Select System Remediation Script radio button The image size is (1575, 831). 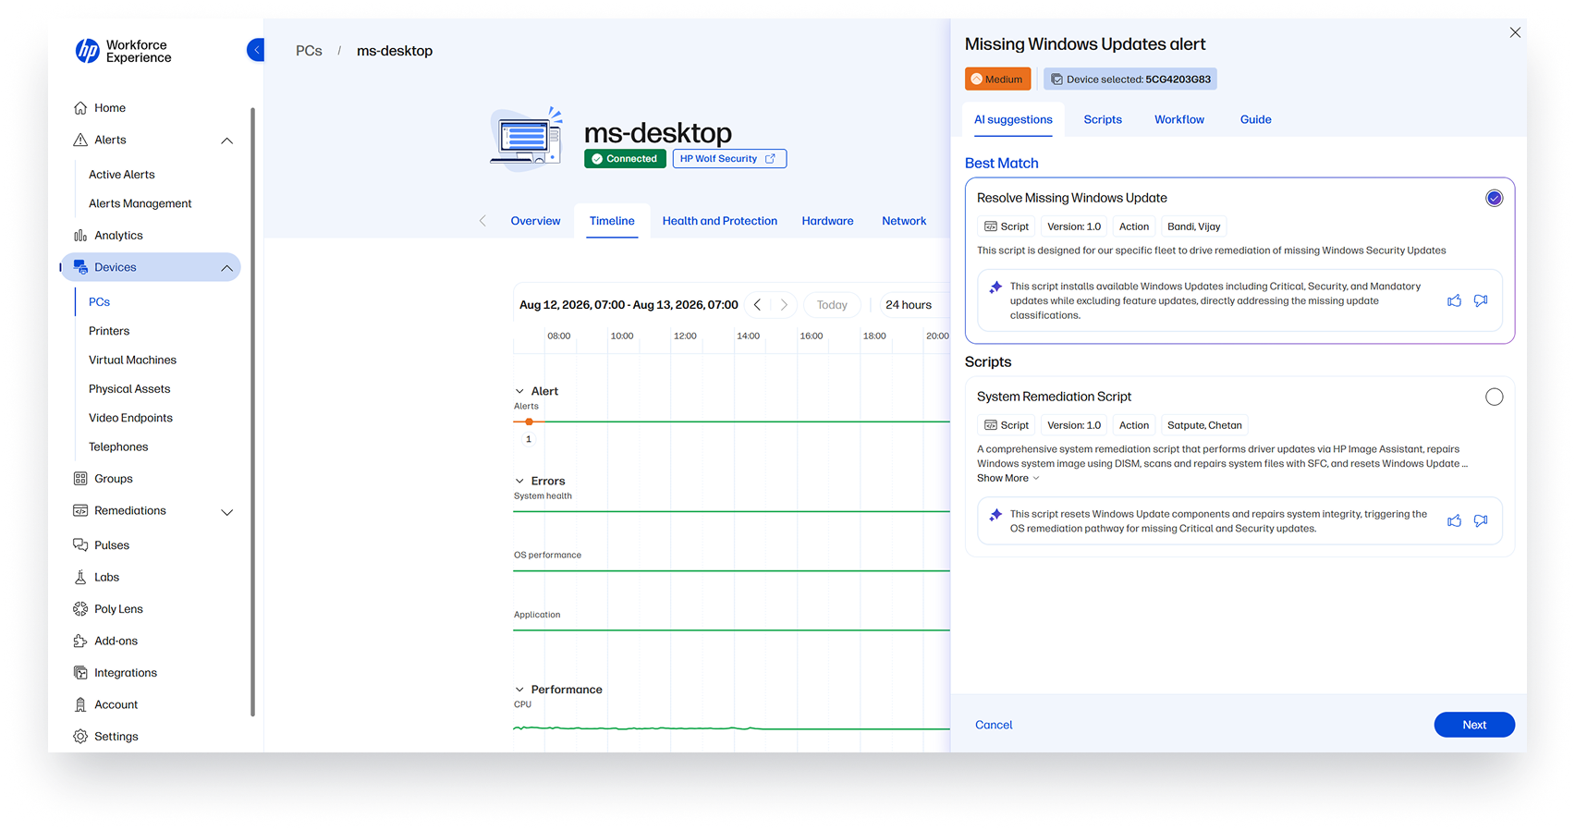[1494, 397]
